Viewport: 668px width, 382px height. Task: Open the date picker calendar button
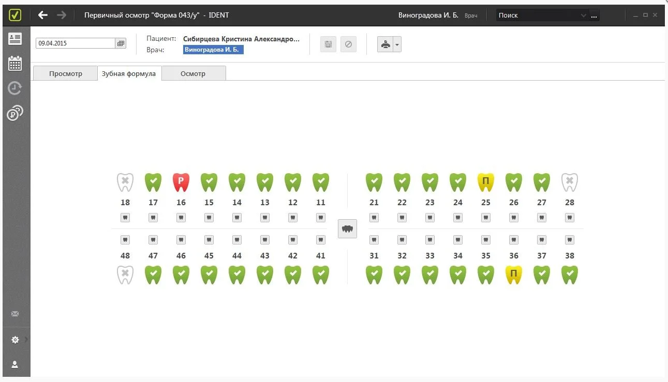point(121,43)
